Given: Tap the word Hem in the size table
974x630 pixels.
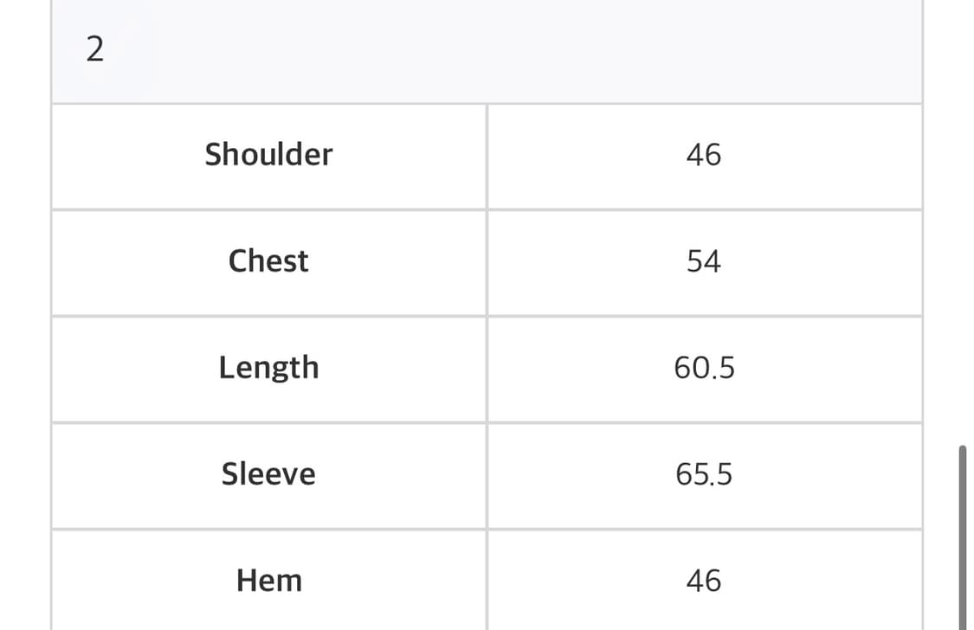Looking at the screenshot, I should [x=268, y=581].
